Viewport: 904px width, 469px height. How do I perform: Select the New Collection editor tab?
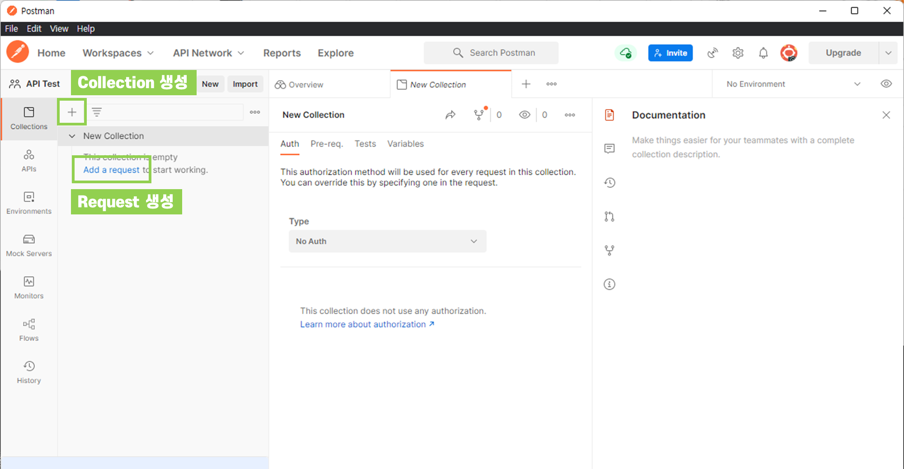(x=451, y=84)
